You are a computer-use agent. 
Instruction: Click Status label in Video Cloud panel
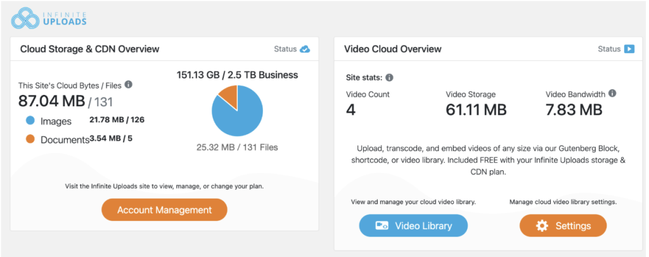(x=609, y=49)
